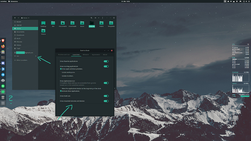
Task: Select the Launchers tab
Action: point(76,55)
